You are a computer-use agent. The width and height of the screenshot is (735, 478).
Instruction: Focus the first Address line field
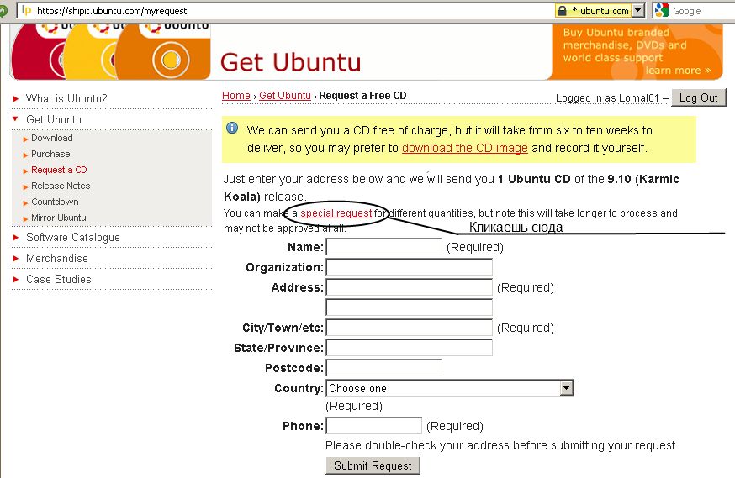(410, 287)
